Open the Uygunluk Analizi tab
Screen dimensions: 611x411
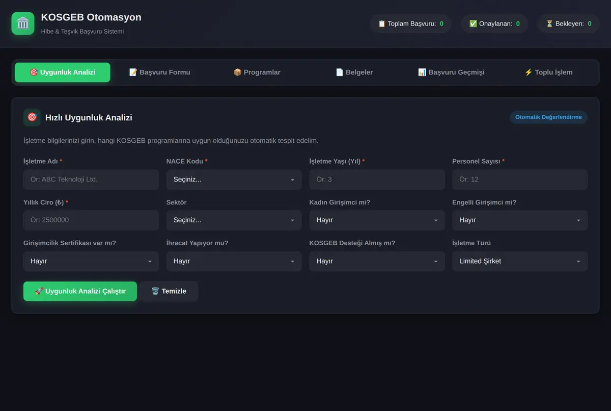tap(63, 72)
